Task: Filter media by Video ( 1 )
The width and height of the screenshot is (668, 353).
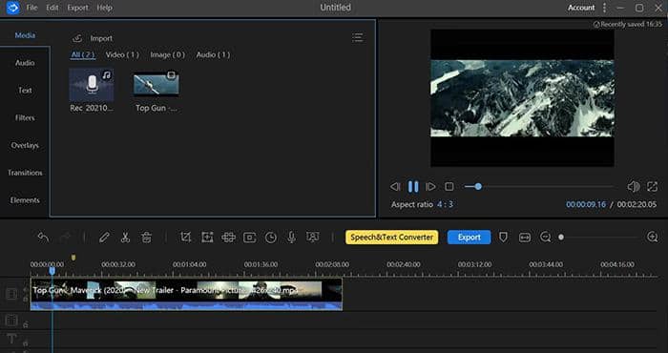Action: tap(122, 55)
